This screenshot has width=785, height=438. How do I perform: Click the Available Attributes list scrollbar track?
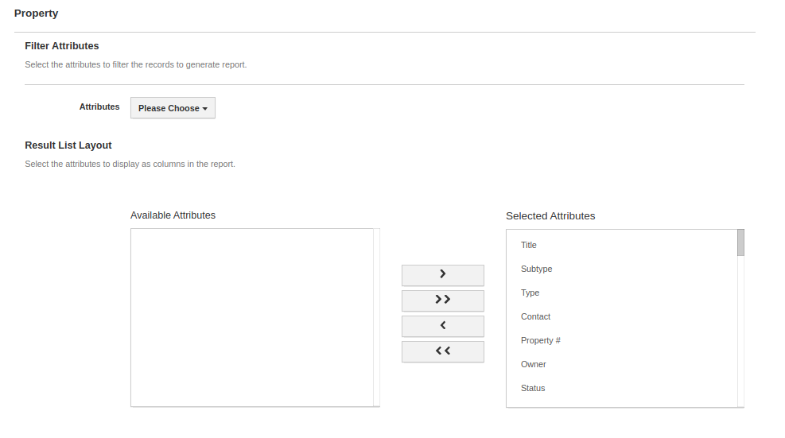pyautogui.click(x=376, y=318)
